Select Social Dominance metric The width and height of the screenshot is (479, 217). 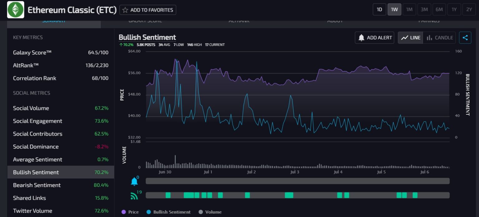click(61, 146)
